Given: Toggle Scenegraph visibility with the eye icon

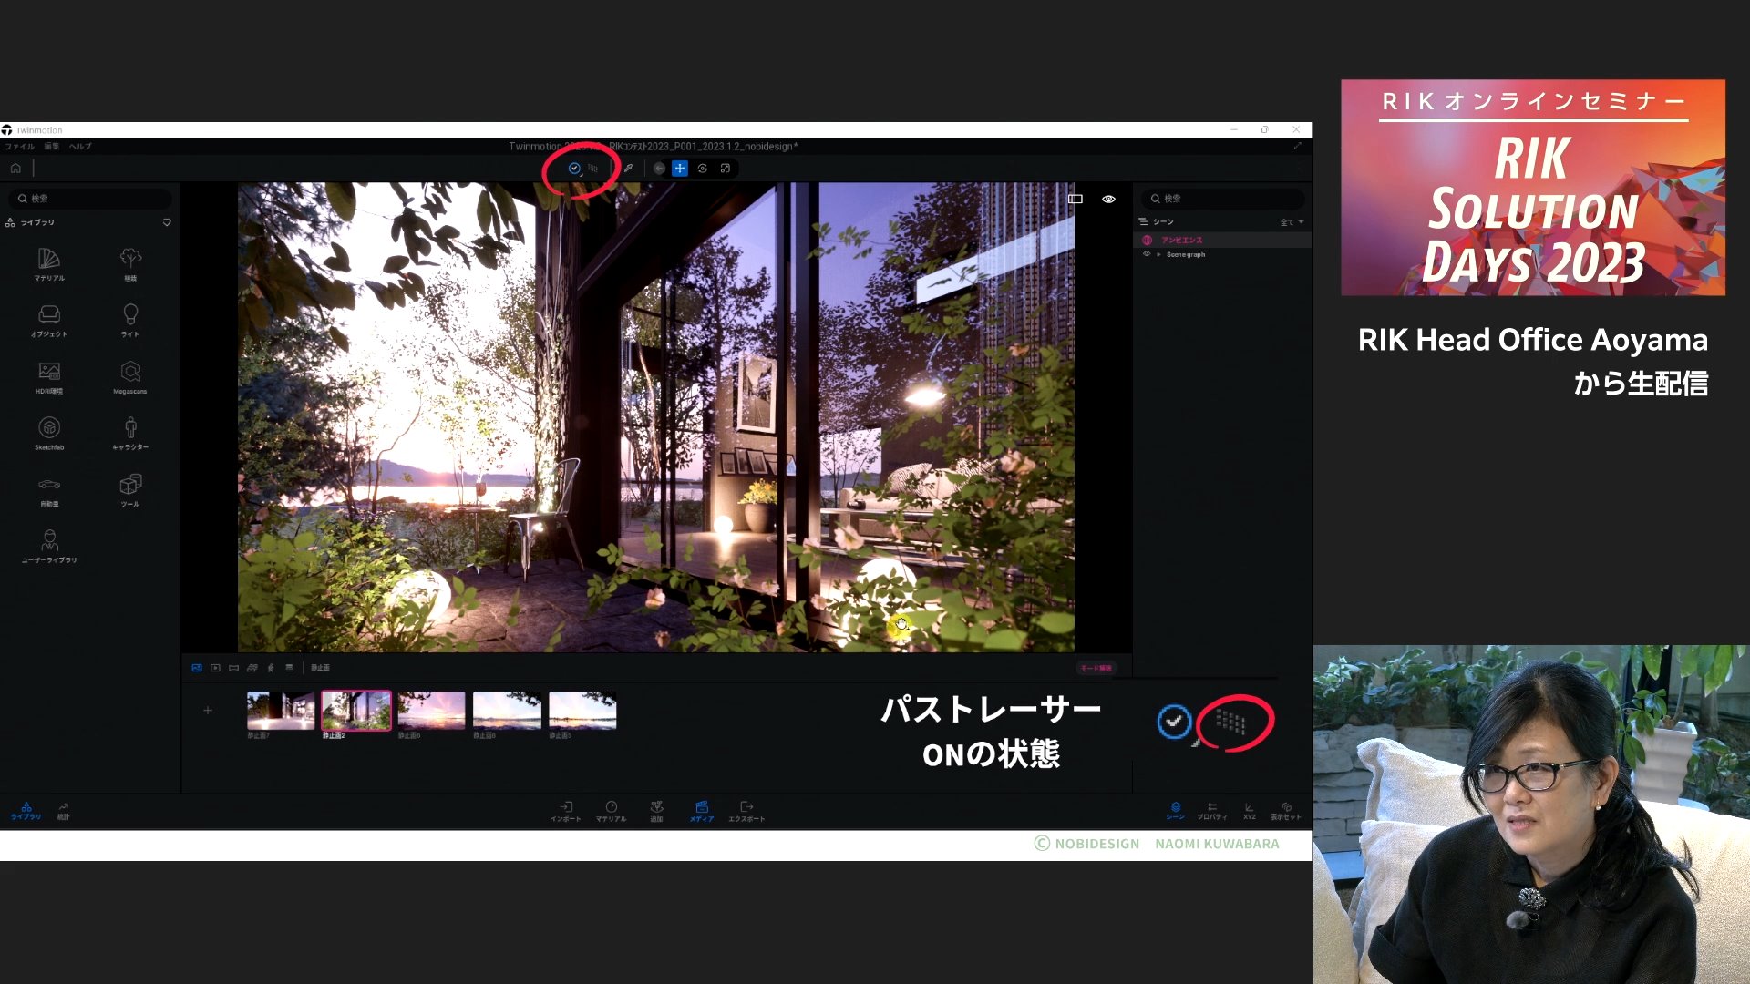Looking at the screenshot, I should [1148, 254].
